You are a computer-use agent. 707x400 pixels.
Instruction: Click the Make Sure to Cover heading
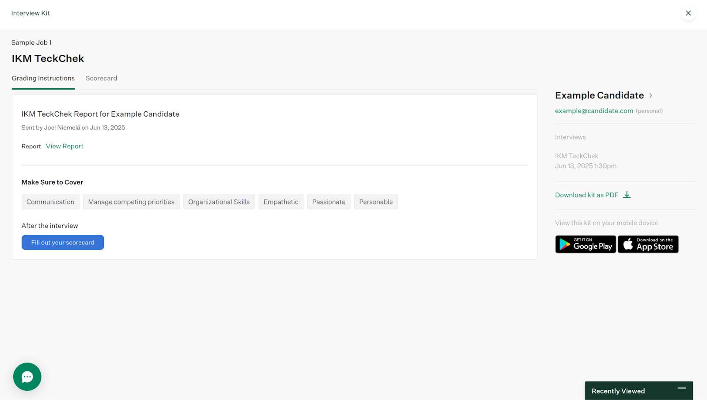coord(52,182)
